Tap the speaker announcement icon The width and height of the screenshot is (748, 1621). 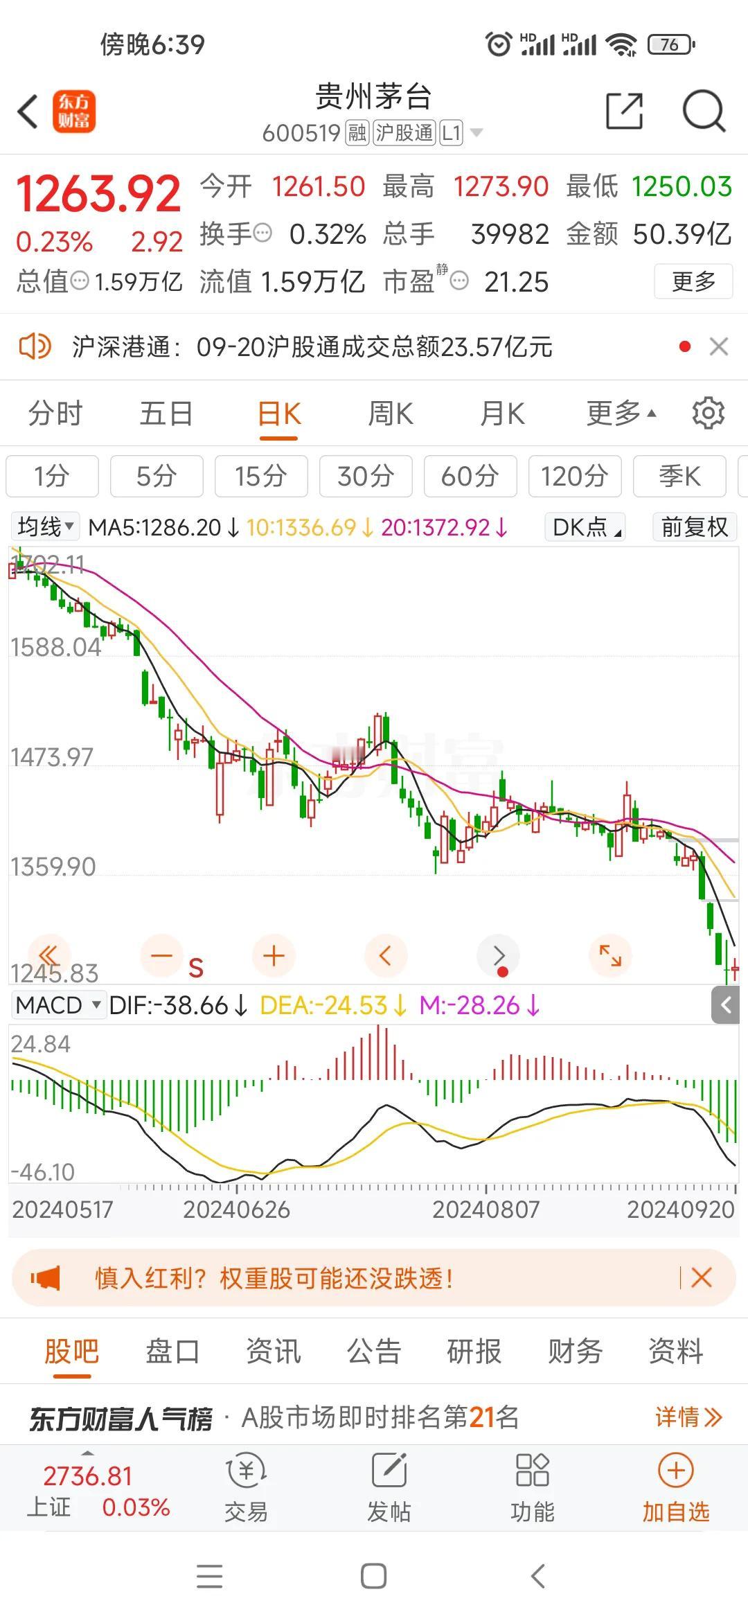(x=35, y=346)
